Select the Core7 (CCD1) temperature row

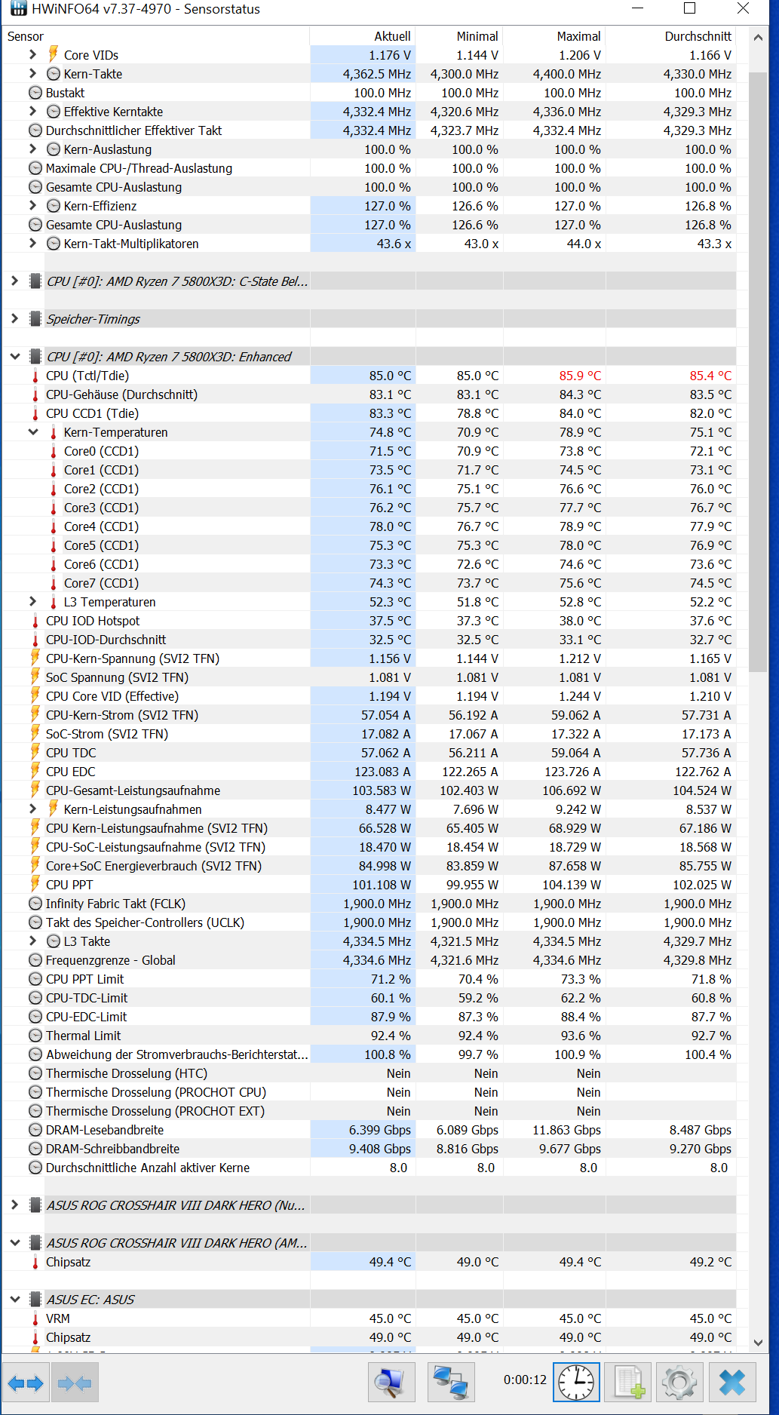[369, 583]
